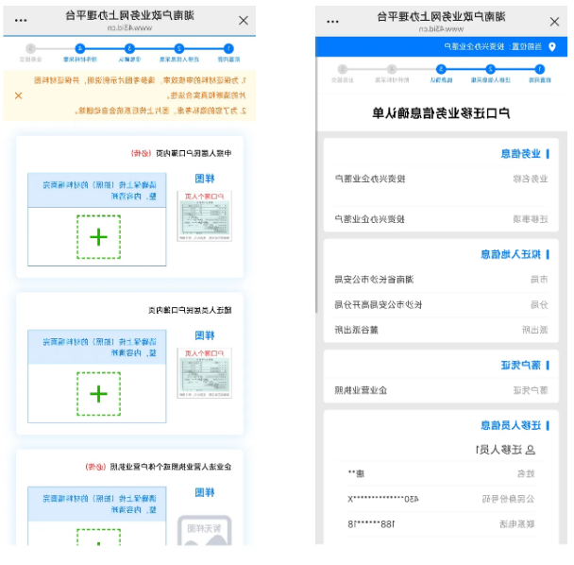Viewport: 574px width, 565px height.
Task: Tap the blue upload hint in the 申报人居民户口簿内页 card
Action: pos(97,190)
